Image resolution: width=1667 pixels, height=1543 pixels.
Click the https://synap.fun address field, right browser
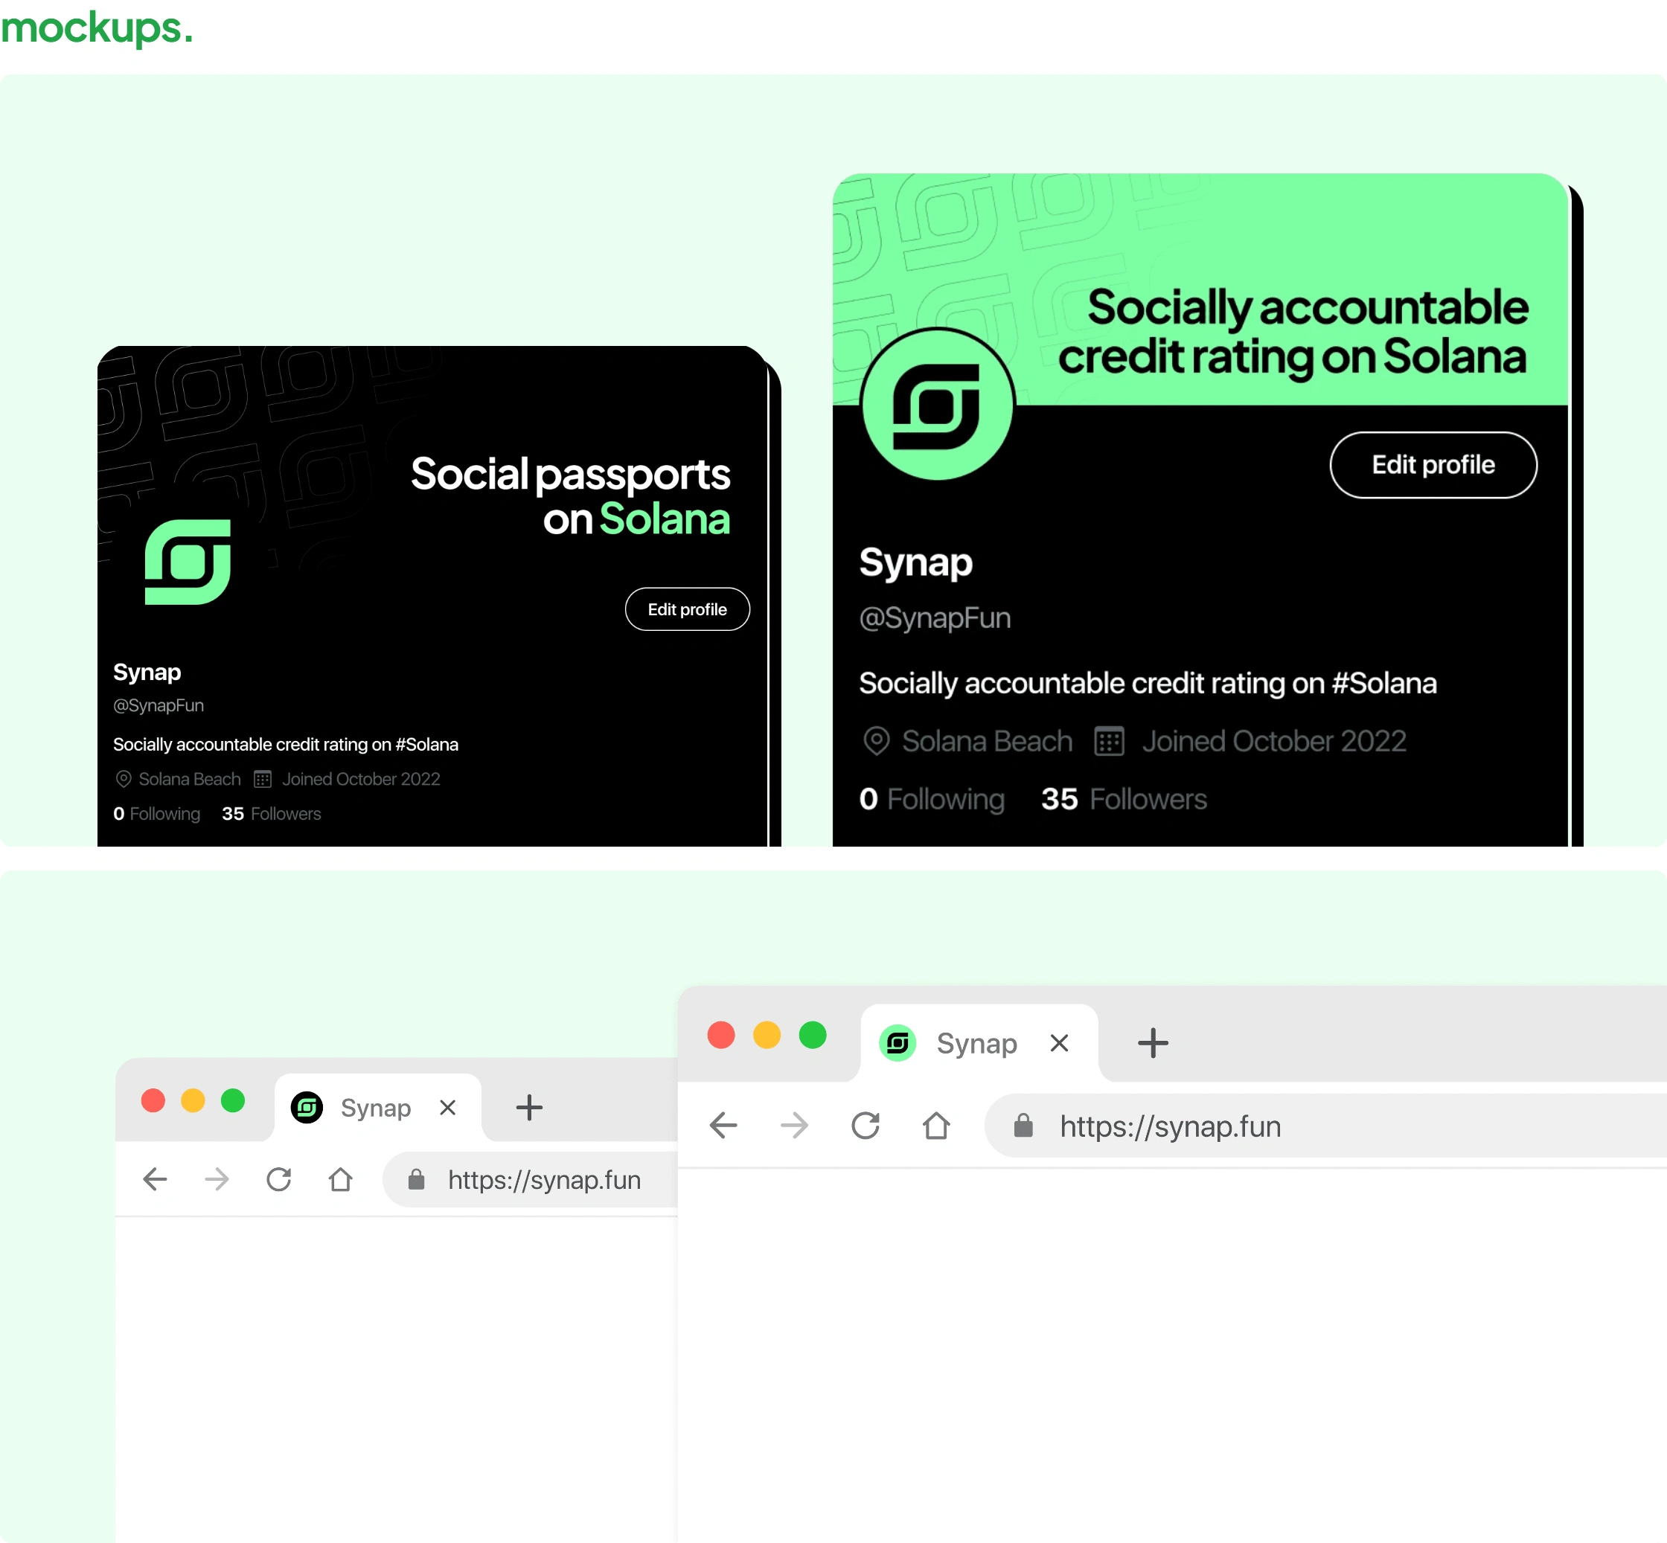click(1326, 1126)
